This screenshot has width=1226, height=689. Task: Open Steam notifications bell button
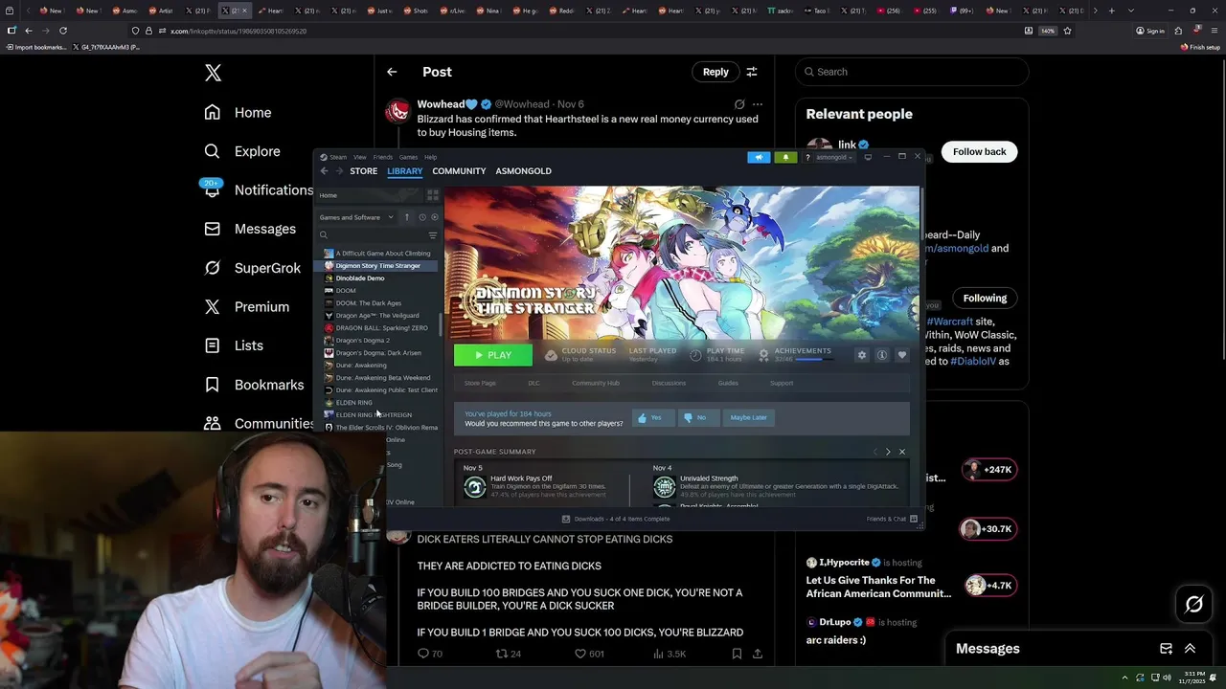(785, 157)
